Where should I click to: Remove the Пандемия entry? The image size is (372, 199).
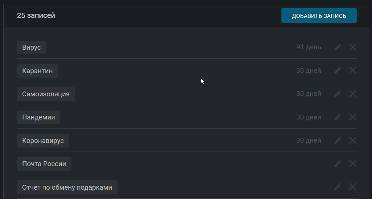coord(353,117)
